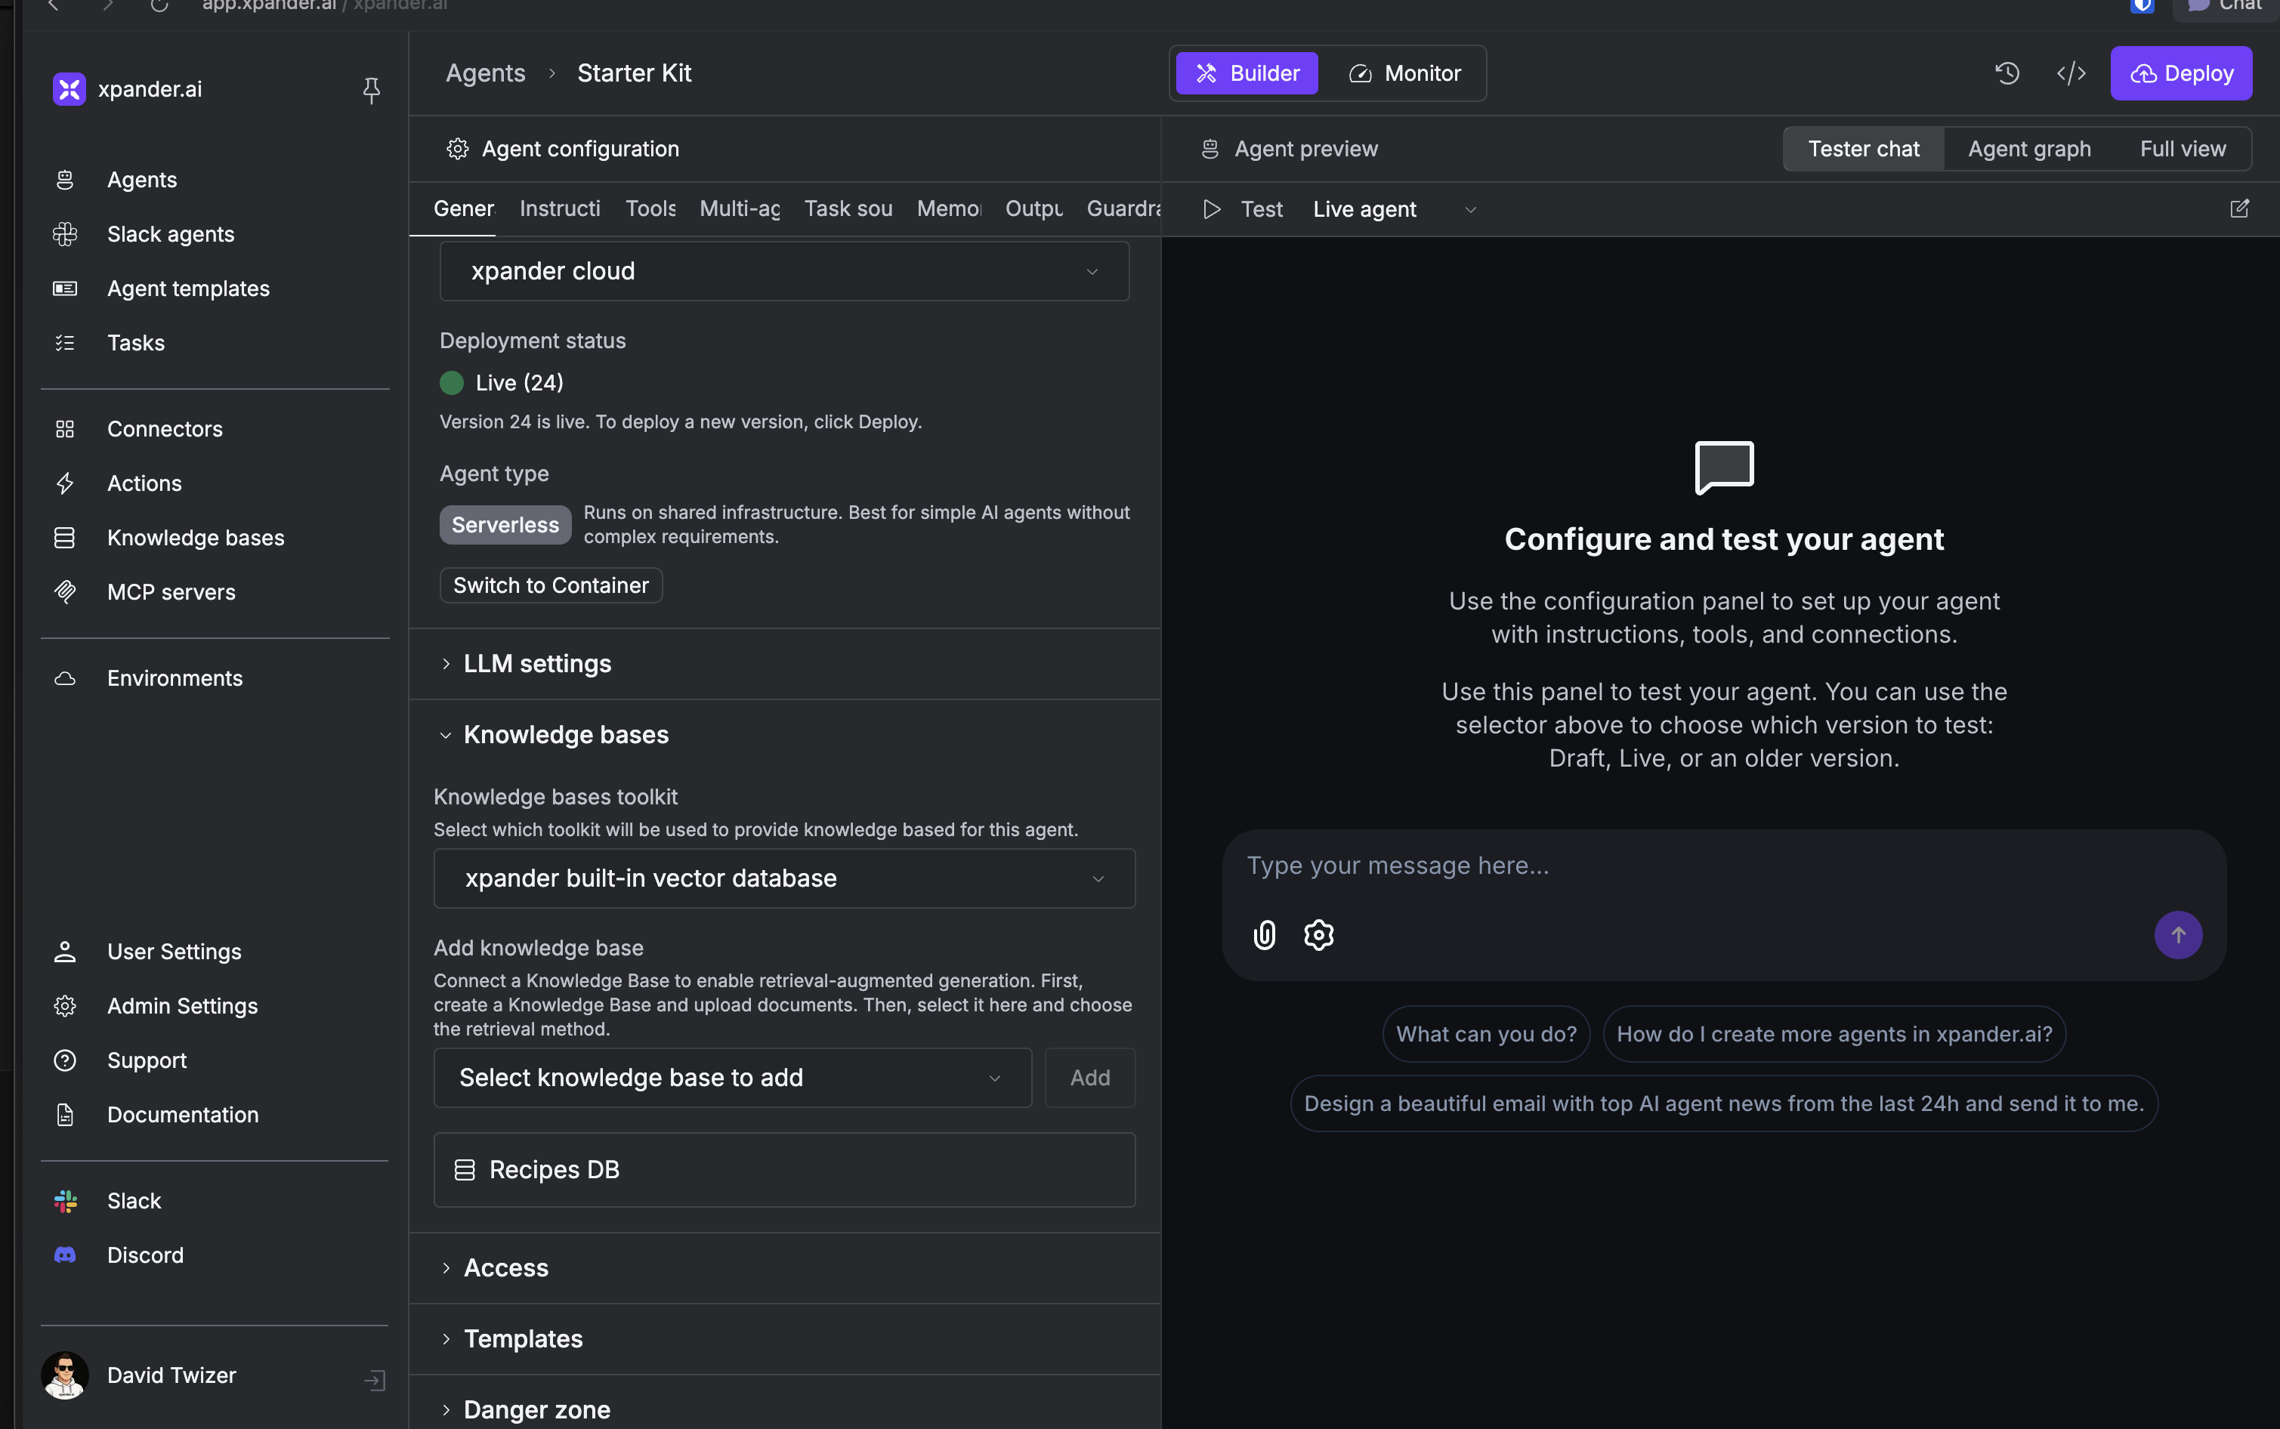Attach a file with the paperclip icon
Screen dimensions: 2280x1429
tap(1263, 935)
